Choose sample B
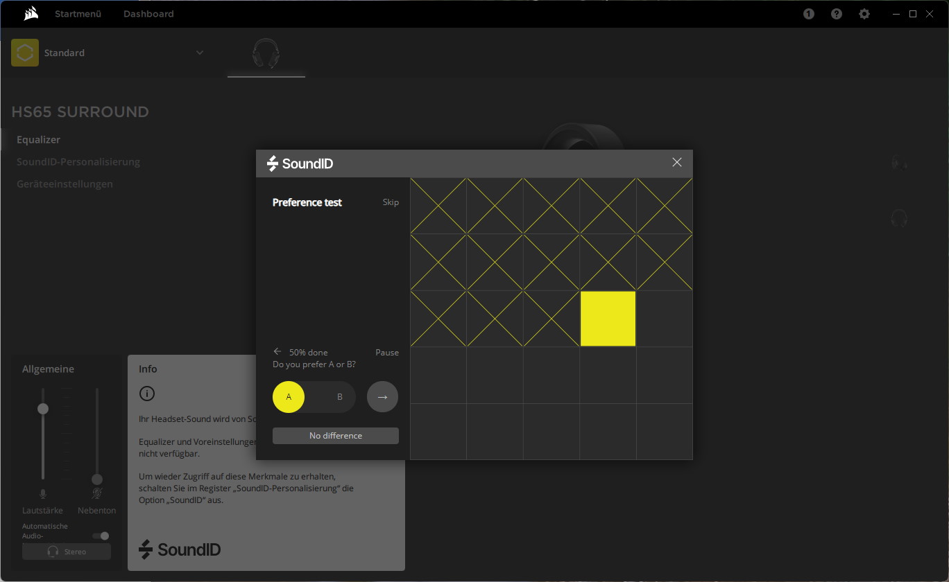Image resolution: width=949 pixels, height=582 pixels. [340, 397]
